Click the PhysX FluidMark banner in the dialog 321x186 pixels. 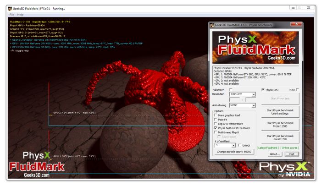[x=255, y=47]
